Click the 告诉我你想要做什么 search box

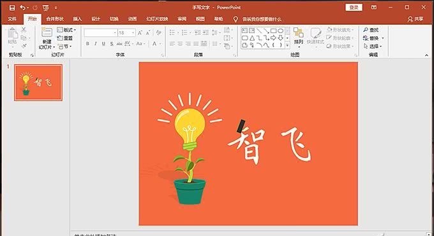point(262,19)
